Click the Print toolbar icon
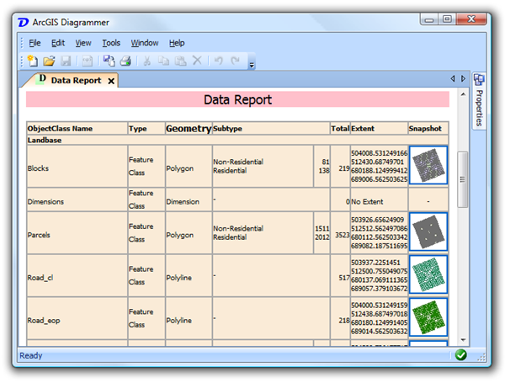505x383 pixels. [125, 61]
